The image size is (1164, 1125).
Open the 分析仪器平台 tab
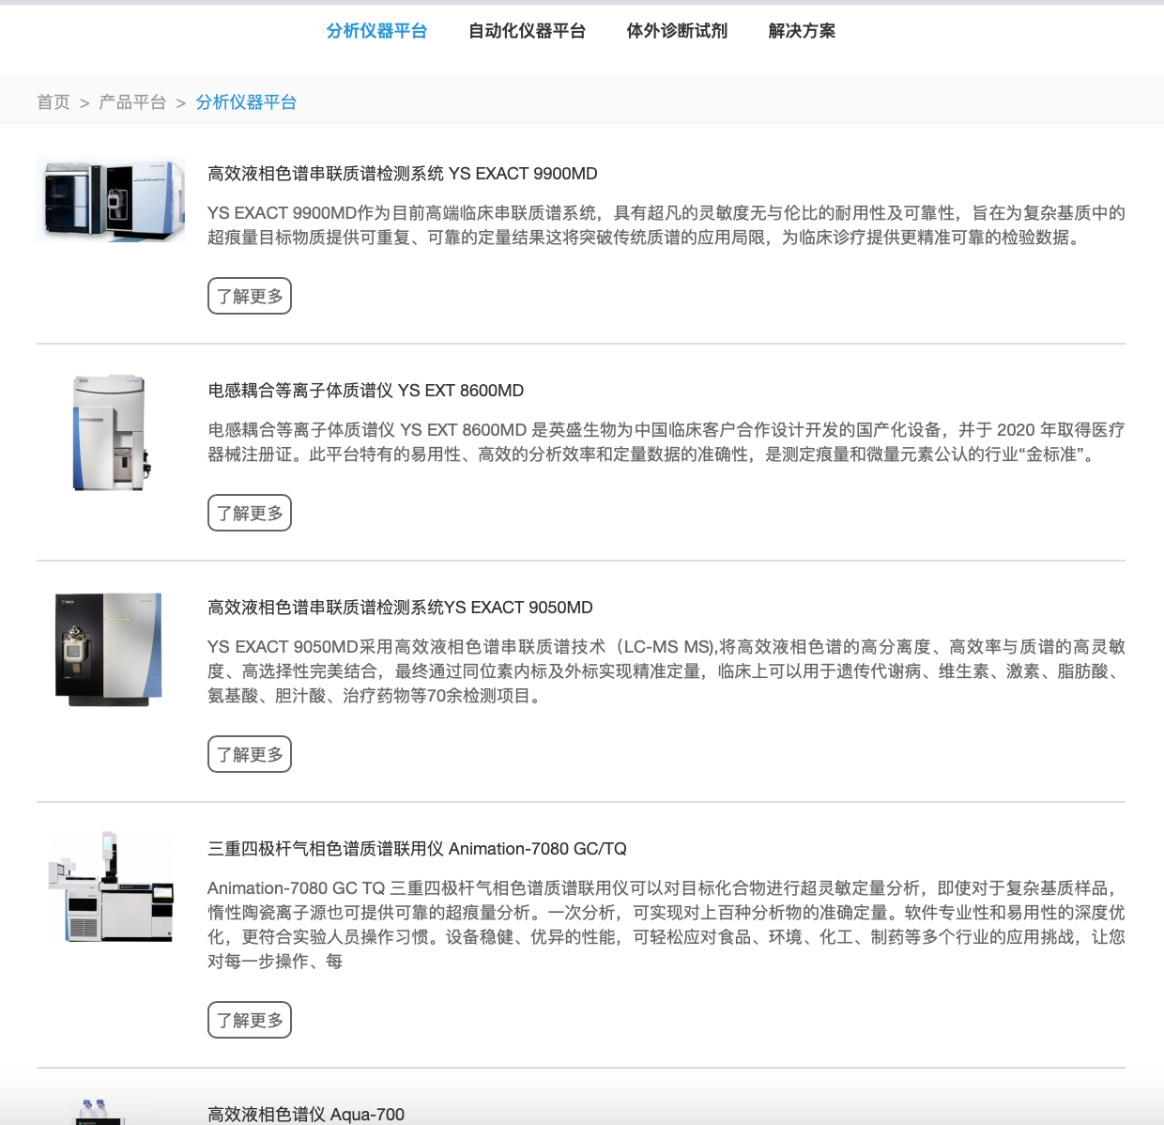[x=376, y=31]
